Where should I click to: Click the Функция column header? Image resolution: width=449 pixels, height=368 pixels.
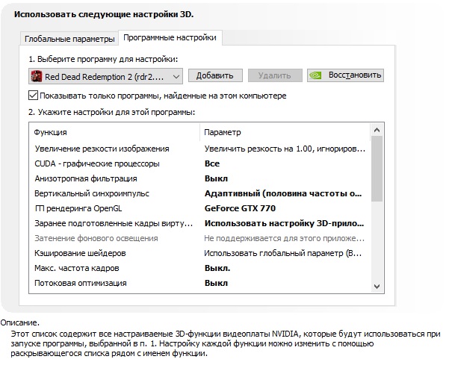52,132
